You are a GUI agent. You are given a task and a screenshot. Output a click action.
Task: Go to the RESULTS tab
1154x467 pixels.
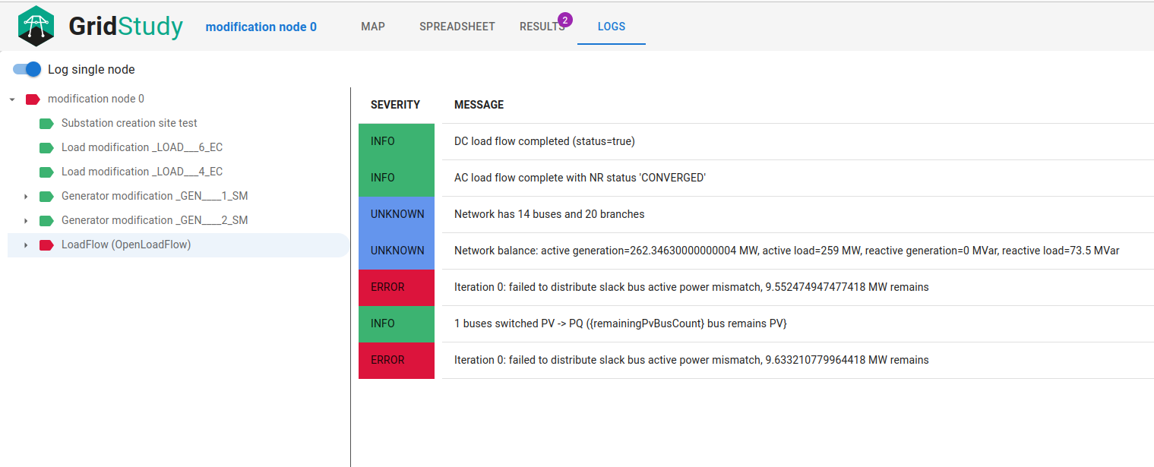point(542,27)
